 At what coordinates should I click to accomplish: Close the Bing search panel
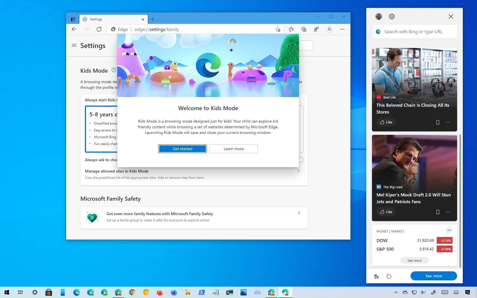point(451,16)
